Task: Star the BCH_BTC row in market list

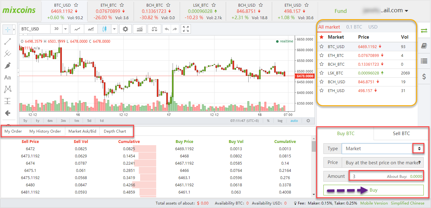Action: point(322,64)
